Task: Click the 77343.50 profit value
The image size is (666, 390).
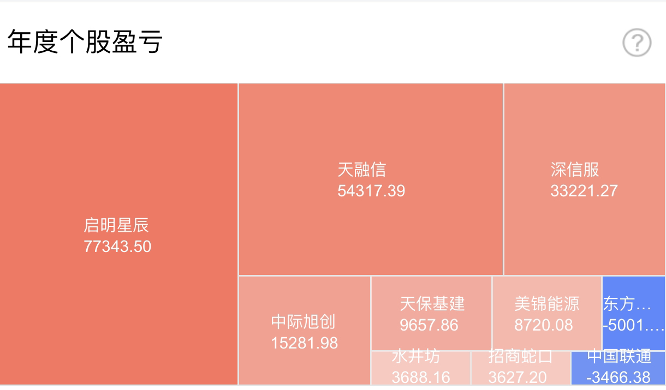Action: (x=117, y=247)
